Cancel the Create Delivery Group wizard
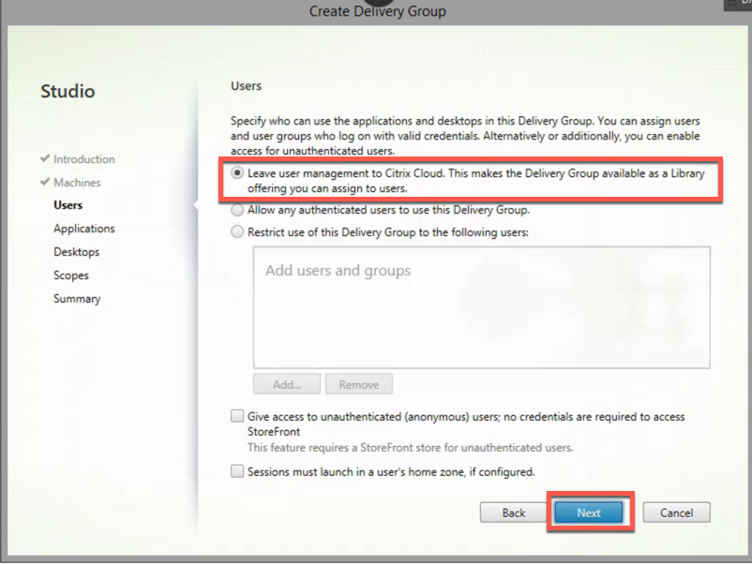Image resolution: width=752 pixels, height=564 pixels. point(677,512)
